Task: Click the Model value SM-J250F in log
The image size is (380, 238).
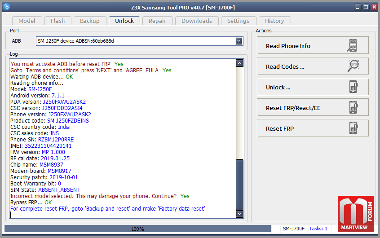Action: click(40, 89)
